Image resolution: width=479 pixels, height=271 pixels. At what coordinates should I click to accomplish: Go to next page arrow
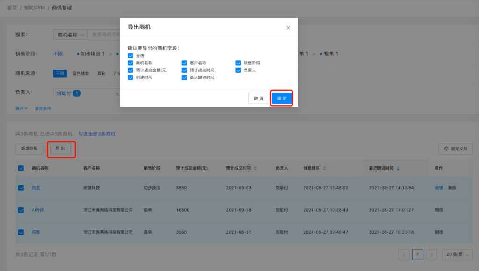(x=432, y=254)
